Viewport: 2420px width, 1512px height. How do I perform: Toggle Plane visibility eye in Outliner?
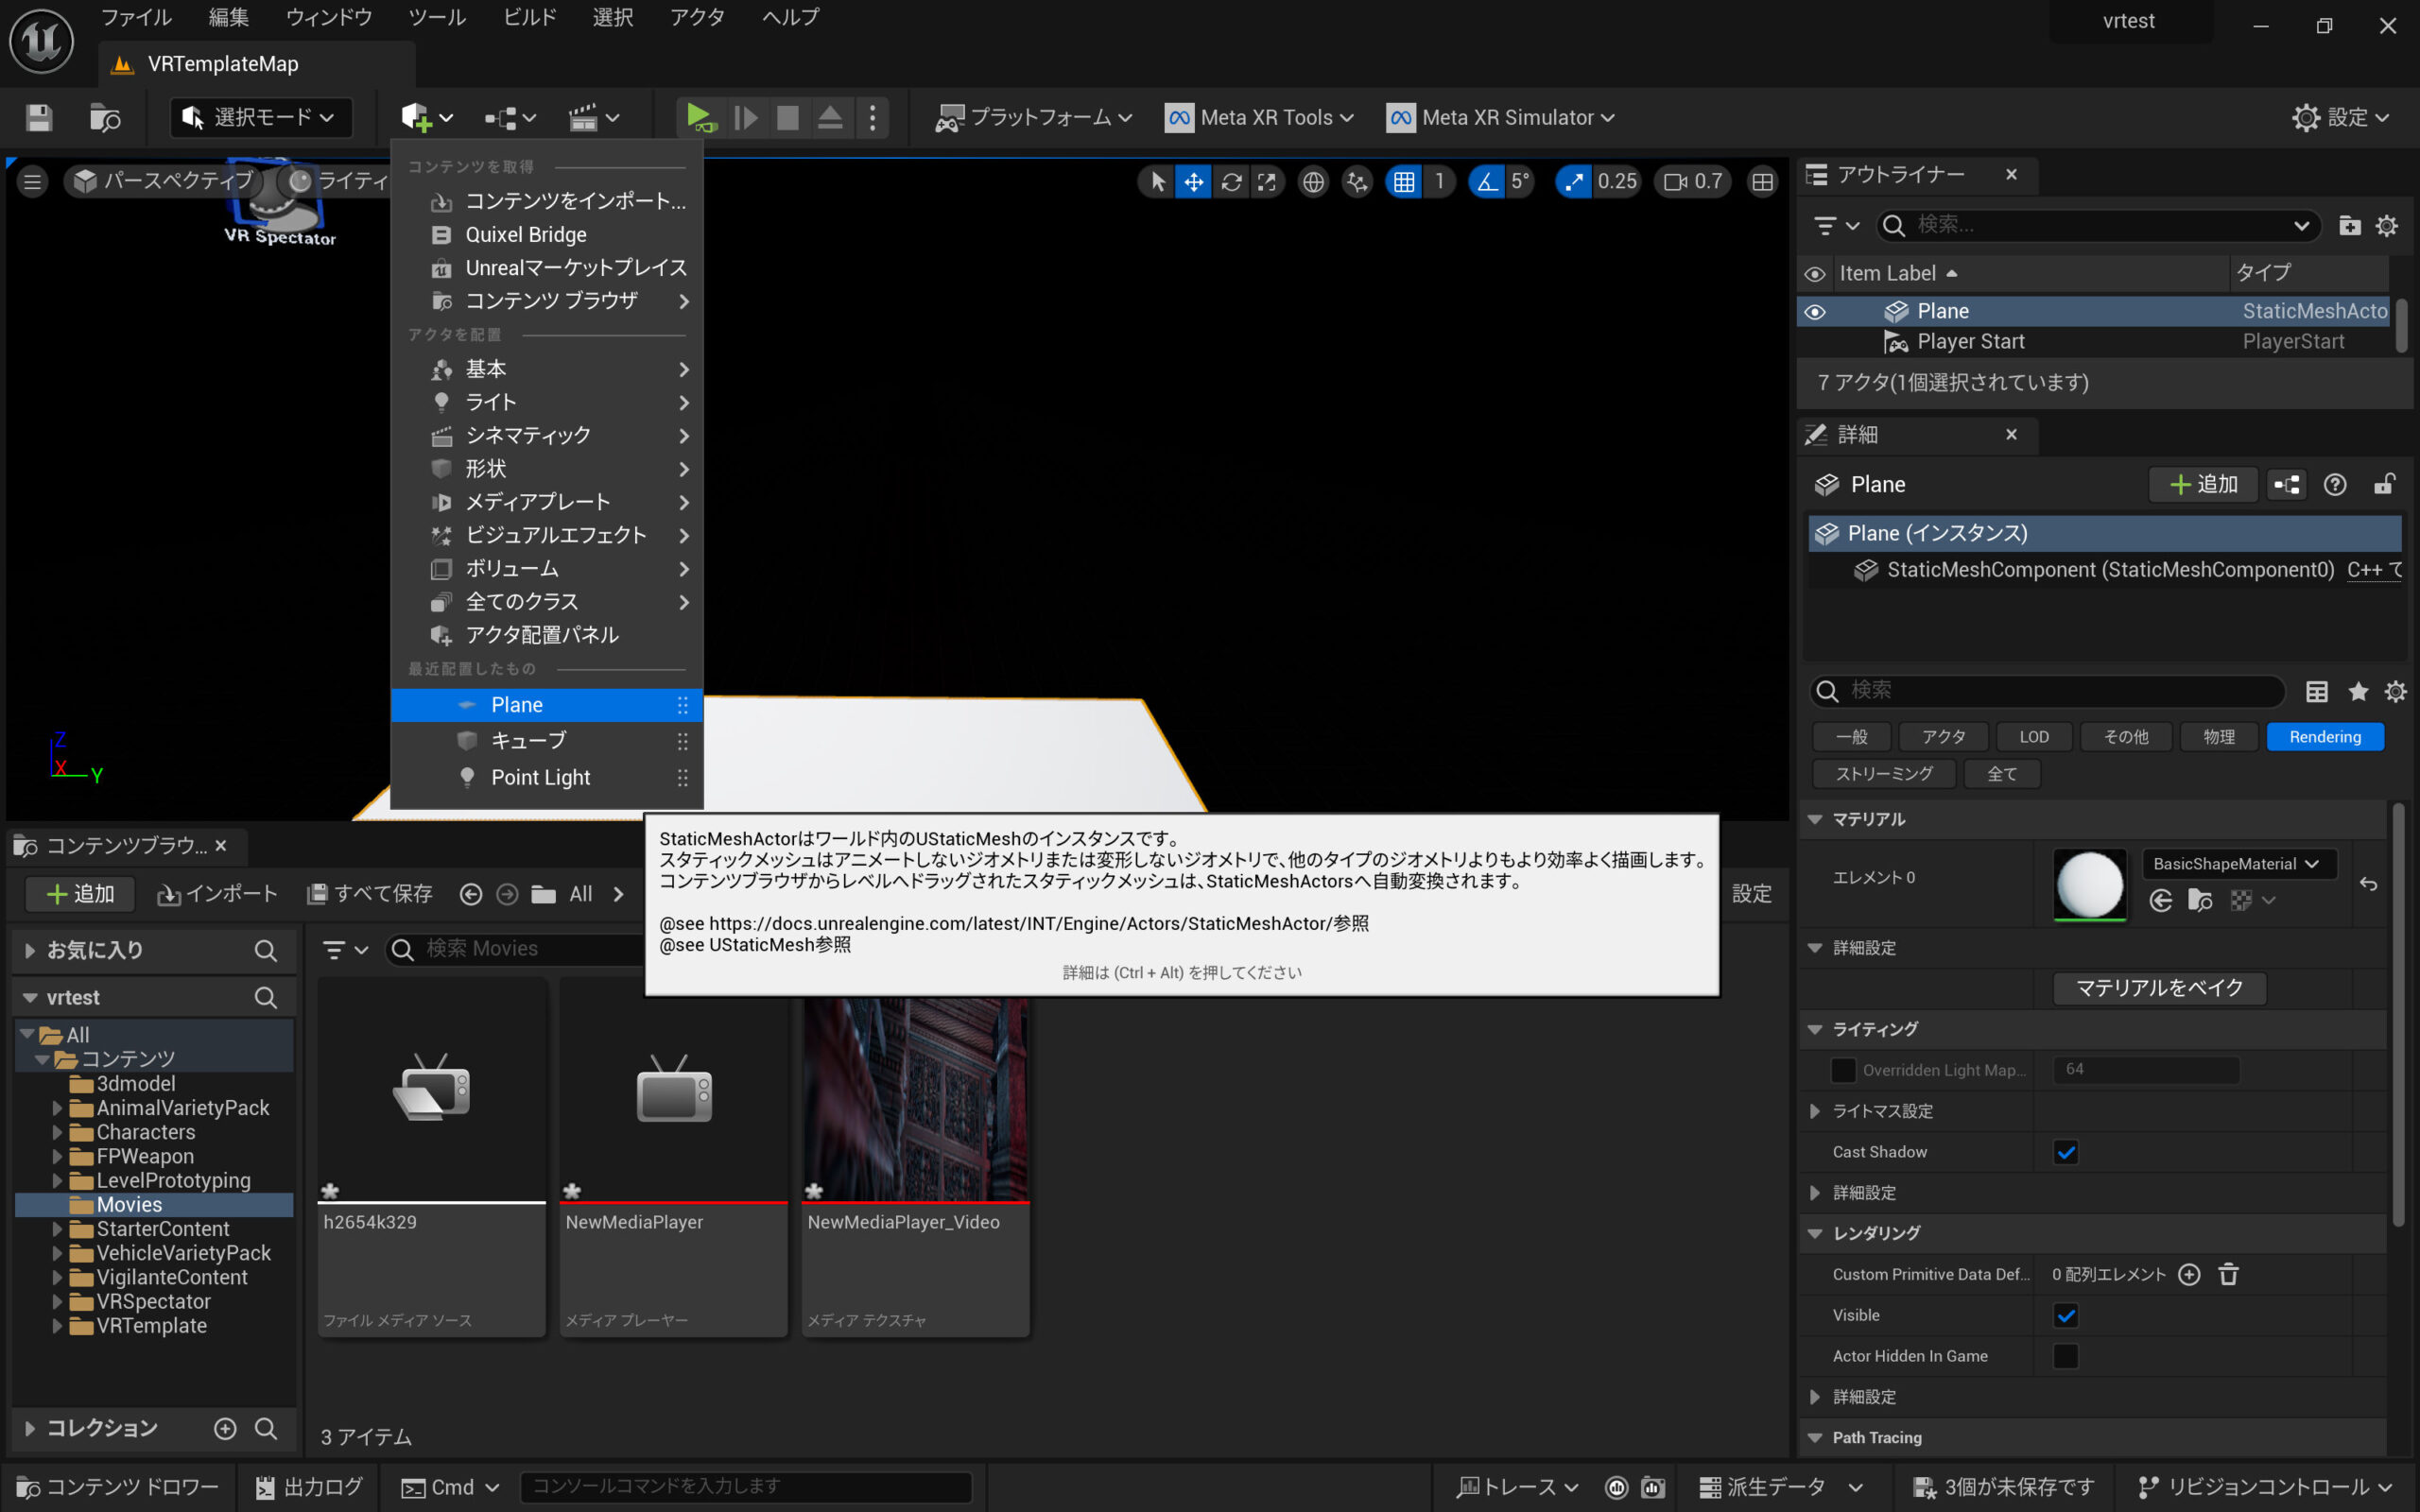1814,312
